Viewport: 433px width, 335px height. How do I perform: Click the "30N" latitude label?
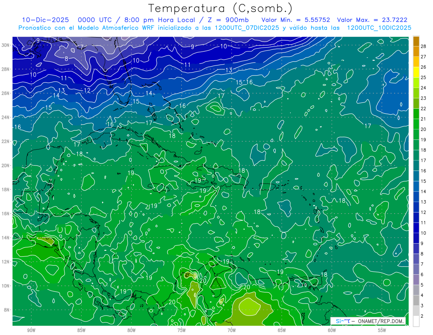[6, 45]
